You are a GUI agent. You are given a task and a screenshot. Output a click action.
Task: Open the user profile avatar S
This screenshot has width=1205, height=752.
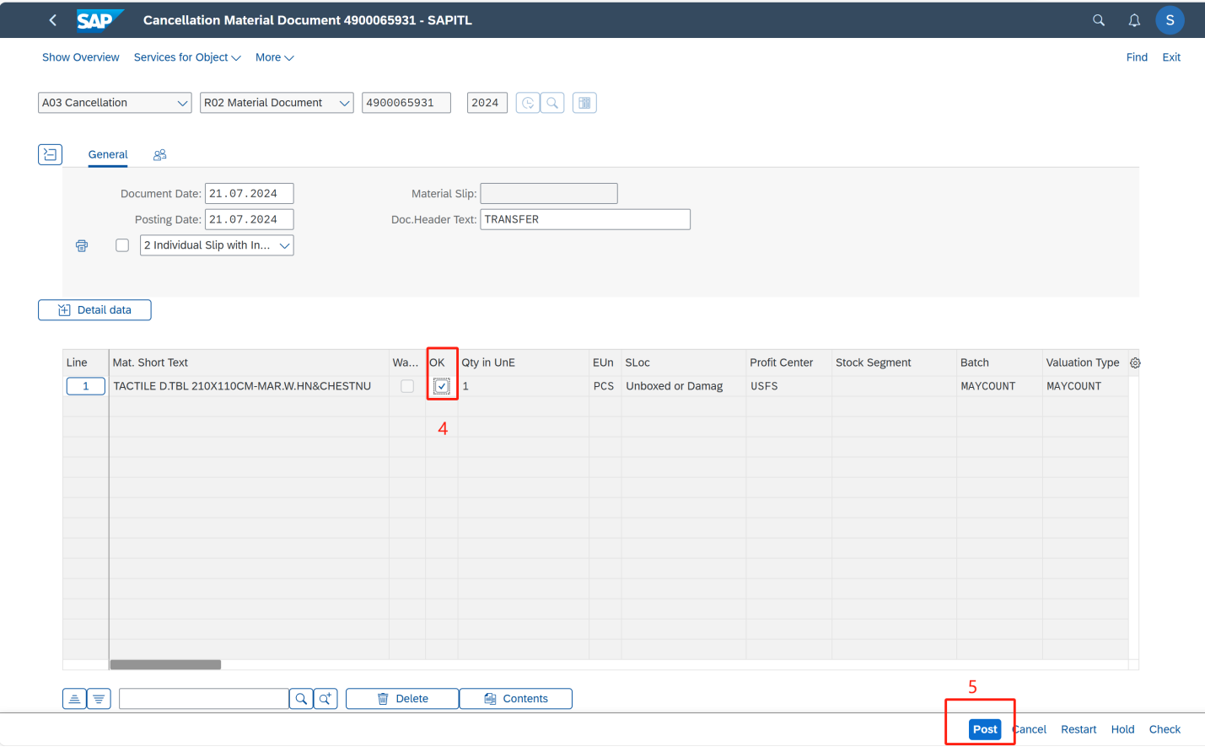point(1170,20)
